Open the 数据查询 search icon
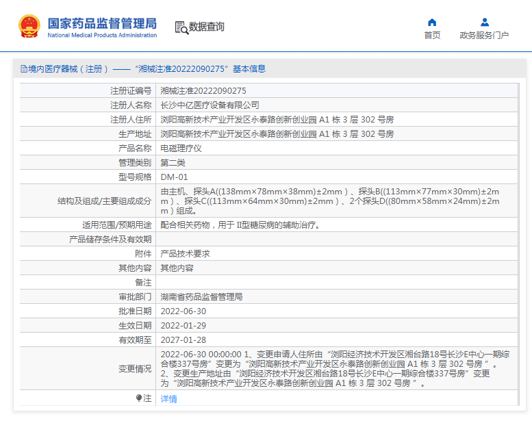 click(x=181, y=27)
